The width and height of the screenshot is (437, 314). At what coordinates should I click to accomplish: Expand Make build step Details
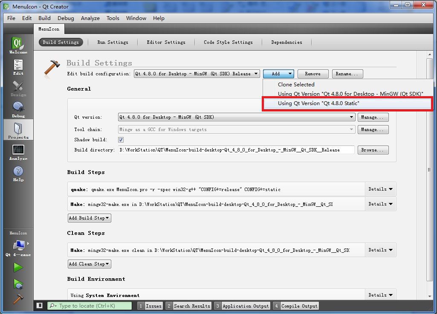click(x=380, y=204)
